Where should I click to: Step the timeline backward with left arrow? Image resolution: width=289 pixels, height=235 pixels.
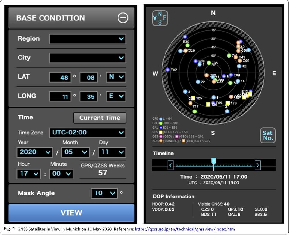pos(170,165)
